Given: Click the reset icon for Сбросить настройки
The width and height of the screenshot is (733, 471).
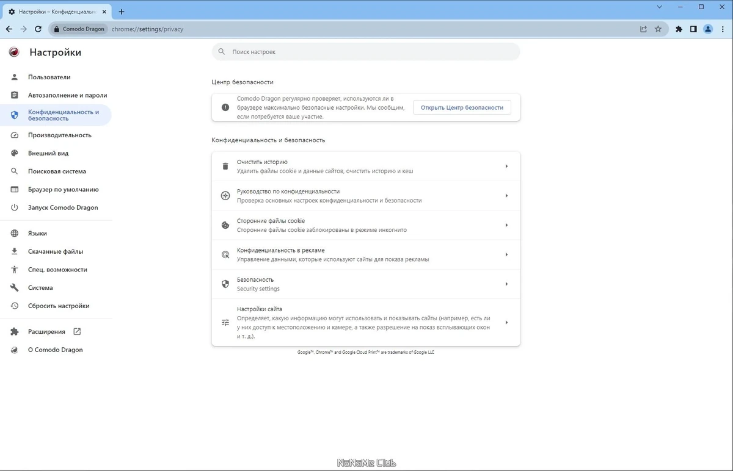Looking at the screenshot, I should [x=15, y=306].
